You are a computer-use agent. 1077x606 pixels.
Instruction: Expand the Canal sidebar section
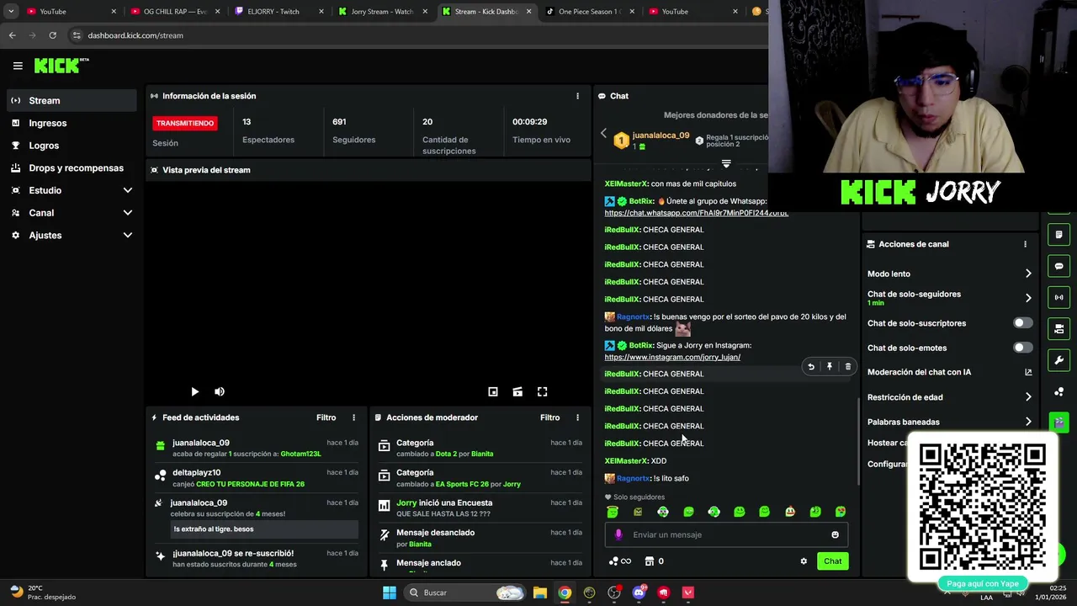(x=72, y=213)
